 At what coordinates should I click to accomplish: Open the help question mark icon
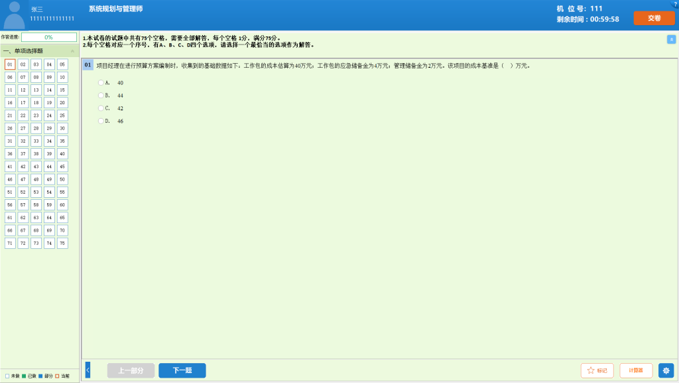(x=675, y=4)
